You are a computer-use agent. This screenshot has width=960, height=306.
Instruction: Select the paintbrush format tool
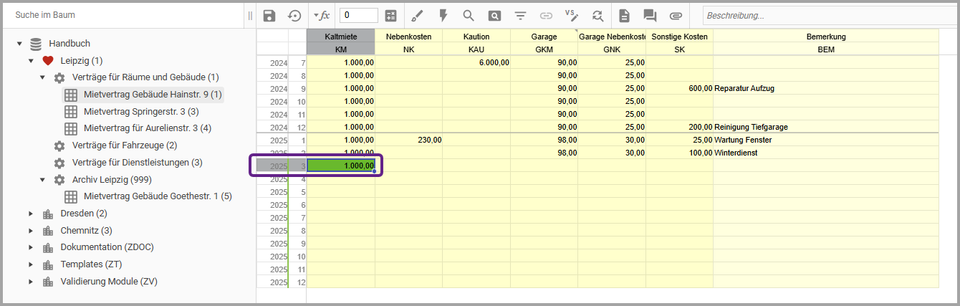click(418, 15)
